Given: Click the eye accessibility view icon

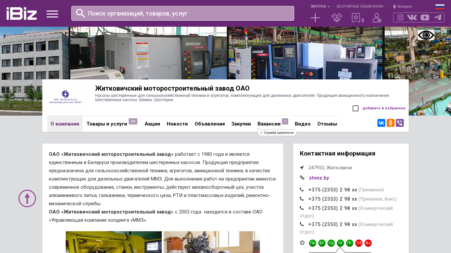Looking at the screenshot, I should pos(426,35).
